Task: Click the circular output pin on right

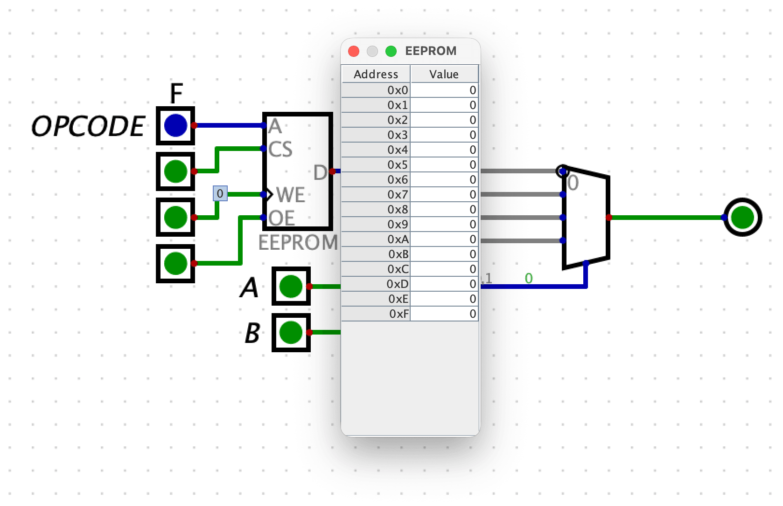Action: (x=742, y=217)
